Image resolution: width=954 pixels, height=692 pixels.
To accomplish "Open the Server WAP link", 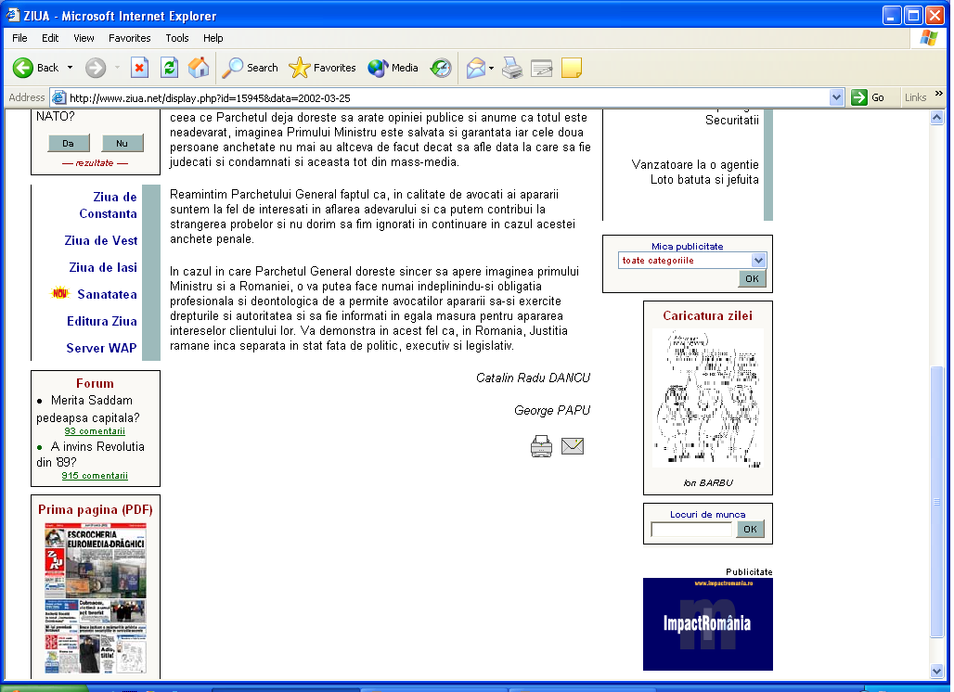I will click(x=101, y=348).
